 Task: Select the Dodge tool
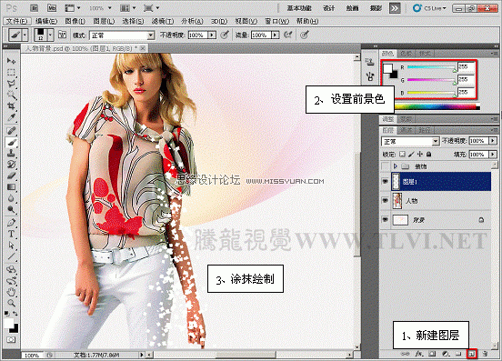[x=11, y=210]
